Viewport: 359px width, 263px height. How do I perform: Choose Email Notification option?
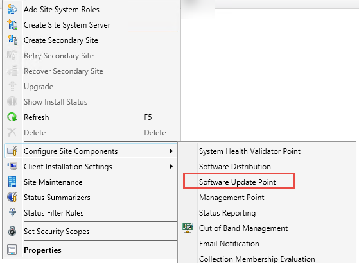[x=229, y=244]
